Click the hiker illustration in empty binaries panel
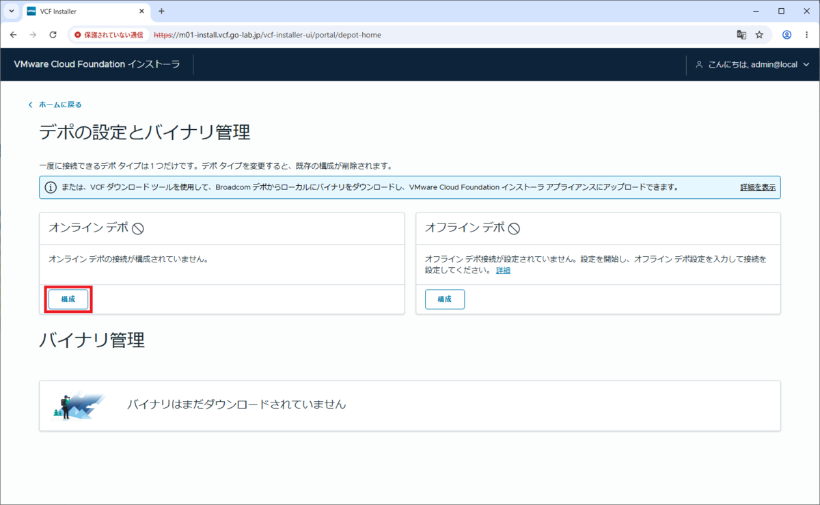Screen dimensions: 820x505 point(79,405)
